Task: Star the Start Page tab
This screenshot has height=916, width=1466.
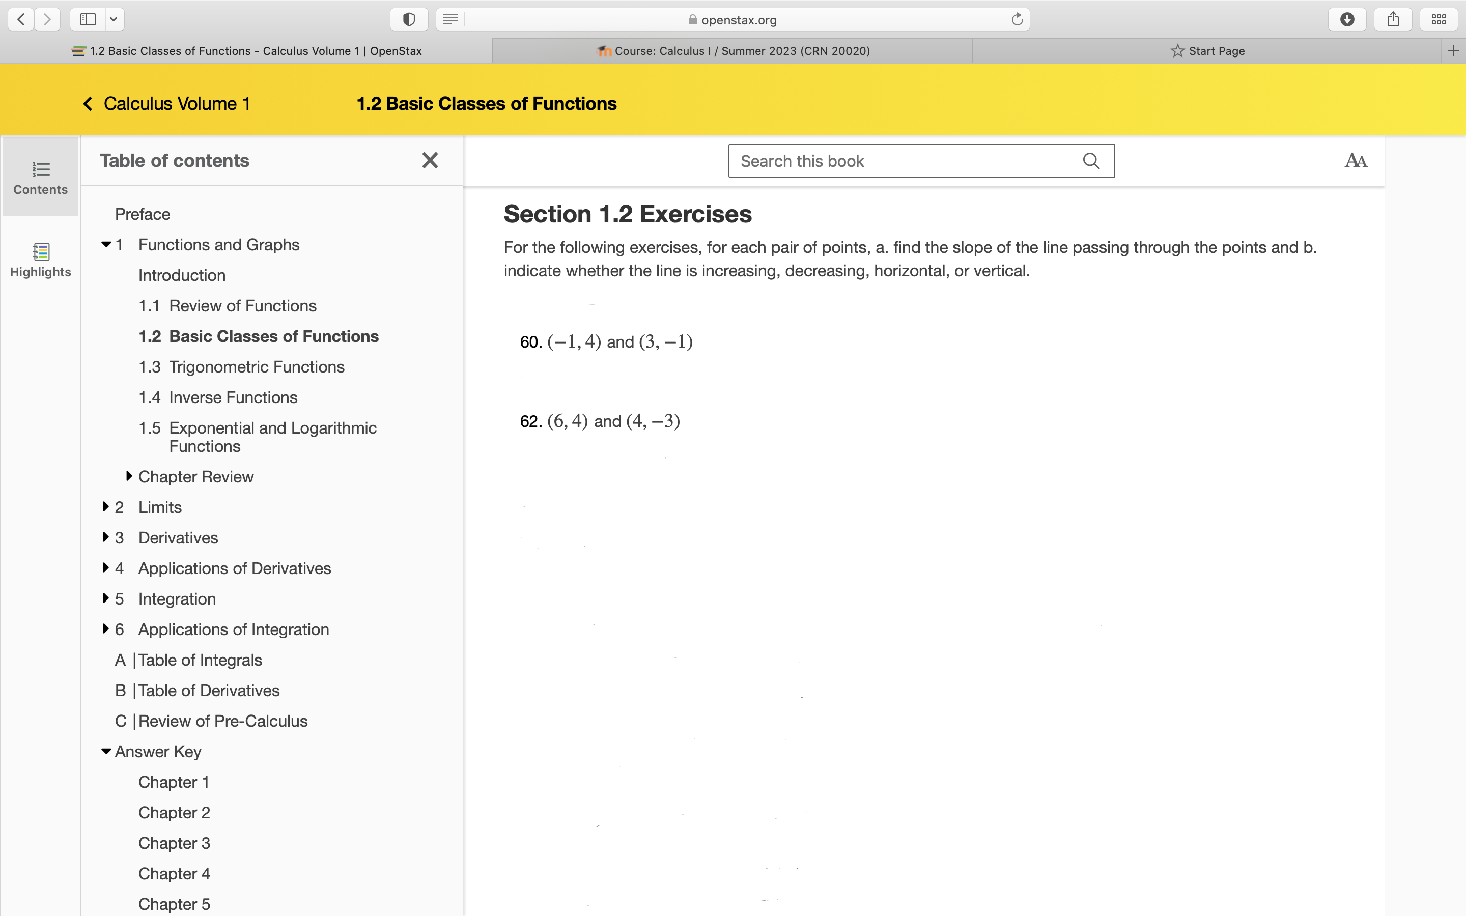Action: point(1176,51)
